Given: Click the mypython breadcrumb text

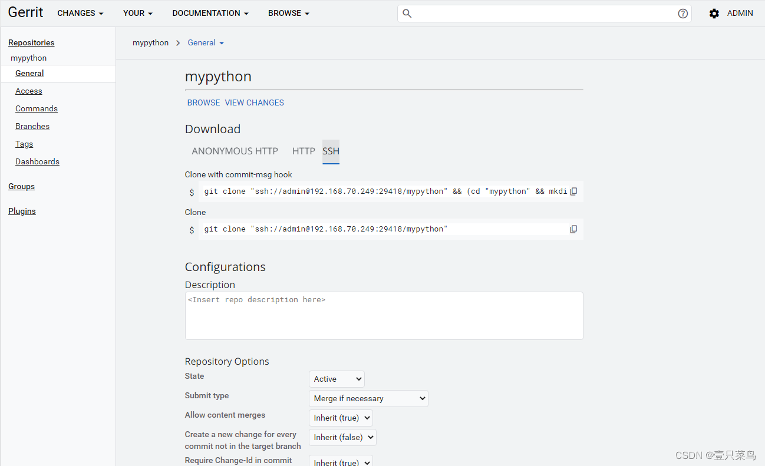Looking at the screenshot, I should point(150,43).
